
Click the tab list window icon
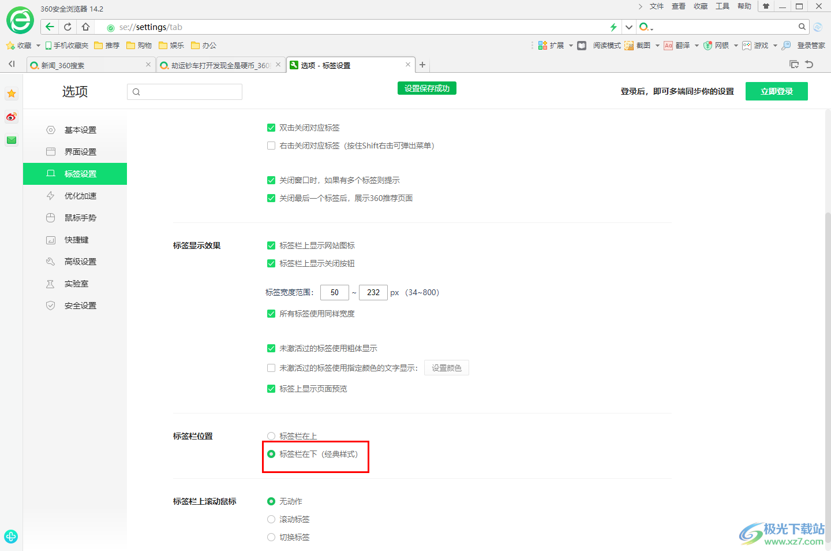coord(794,64)
